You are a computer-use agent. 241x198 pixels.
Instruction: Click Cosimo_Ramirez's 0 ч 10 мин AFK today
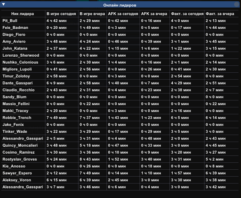[118, 152]
